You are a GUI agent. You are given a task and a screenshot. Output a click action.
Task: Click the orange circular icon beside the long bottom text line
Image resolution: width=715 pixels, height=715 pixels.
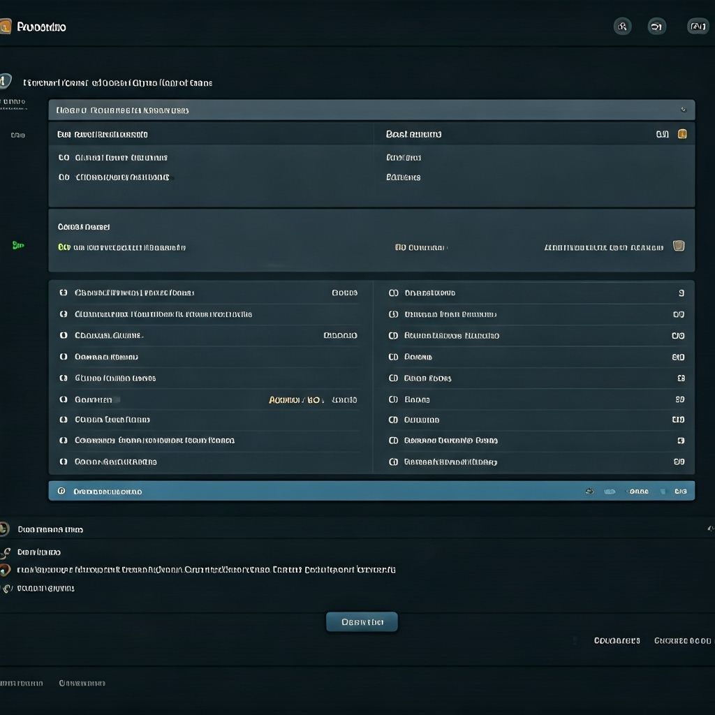point(6,570)
